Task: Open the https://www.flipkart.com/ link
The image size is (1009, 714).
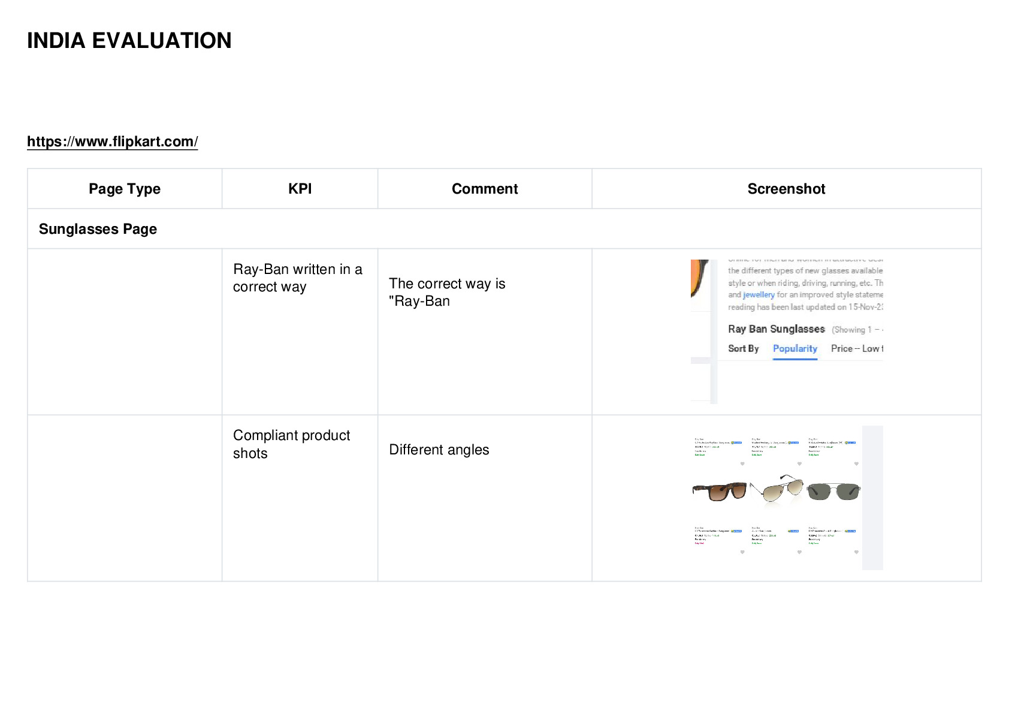Action: 112,141
